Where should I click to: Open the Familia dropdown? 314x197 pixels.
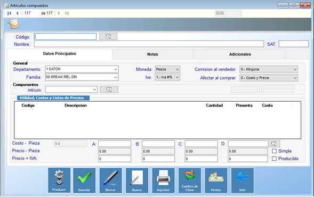click(116, 77)
